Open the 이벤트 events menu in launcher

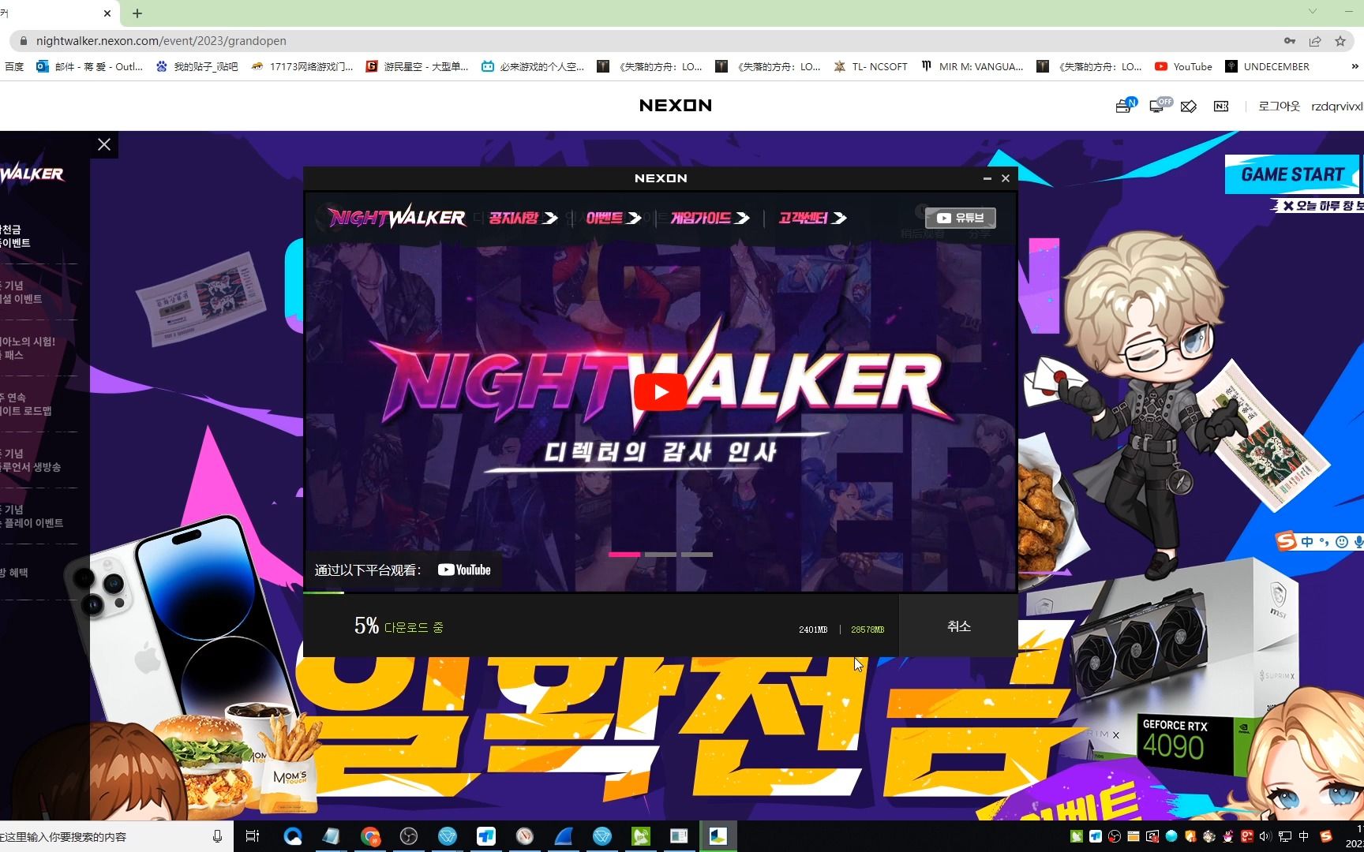pyautogui.click(x=613, y=218)
